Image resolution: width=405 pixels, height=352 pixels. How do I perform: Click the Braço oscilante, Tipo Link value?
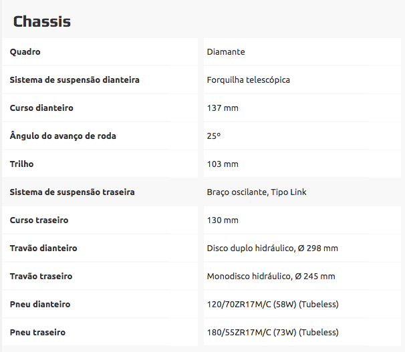click(257, 192)
